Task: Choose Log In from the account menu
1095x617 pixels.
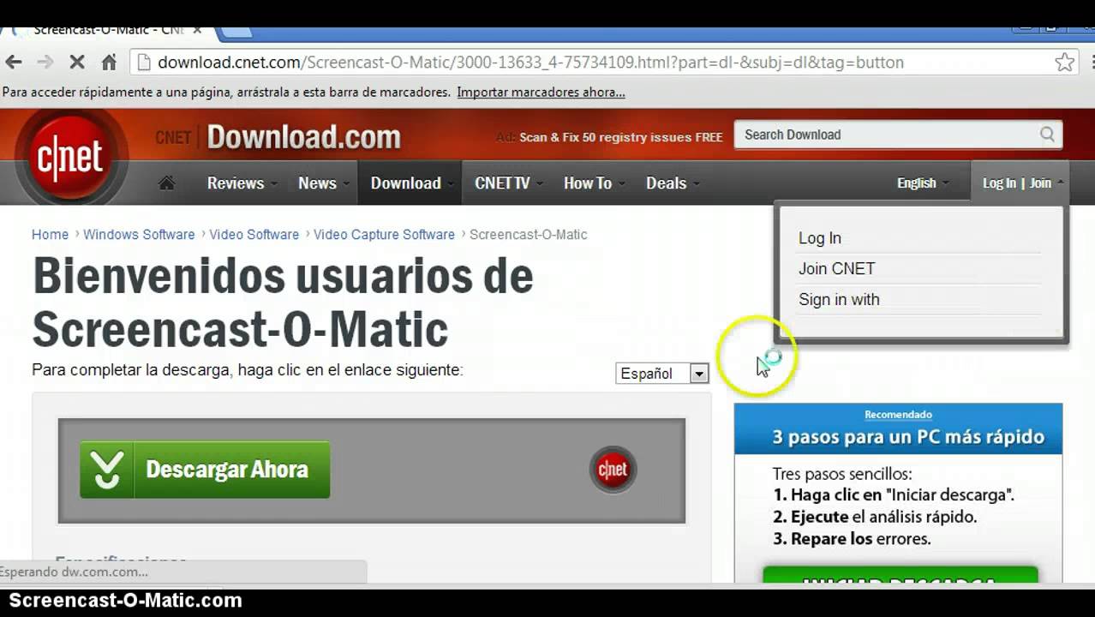Action: tap(820, 238)
